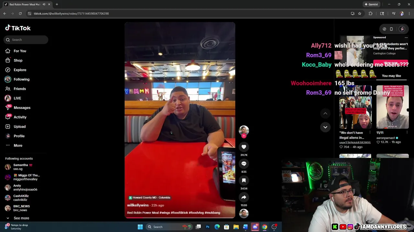The height and width of the screenshot is (232, 414).
Task: Open options for the 11/11 video card
Action: pyautogui.click(x=407, y=133)
